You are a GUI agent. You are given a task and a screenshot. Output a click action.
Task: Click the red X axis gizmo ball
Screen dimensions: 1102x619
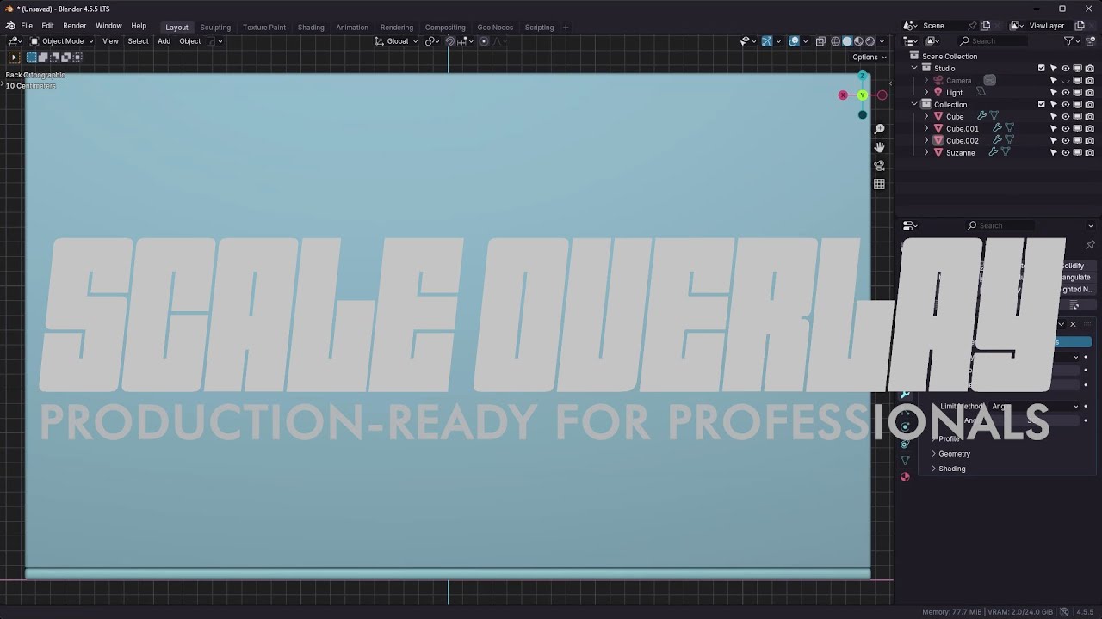tap(843, 95)
